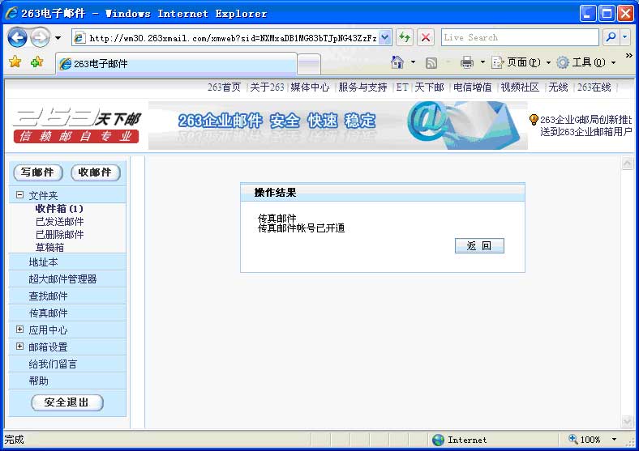Open the search provider options dropdown
The image size is (639, 451).
[x=625, y=37]
